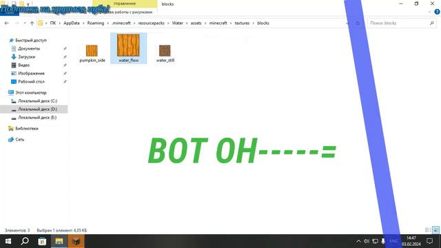Screen dimensions: 441x248
Task: Open the clock showing 14:47
Action: (411, 241)
